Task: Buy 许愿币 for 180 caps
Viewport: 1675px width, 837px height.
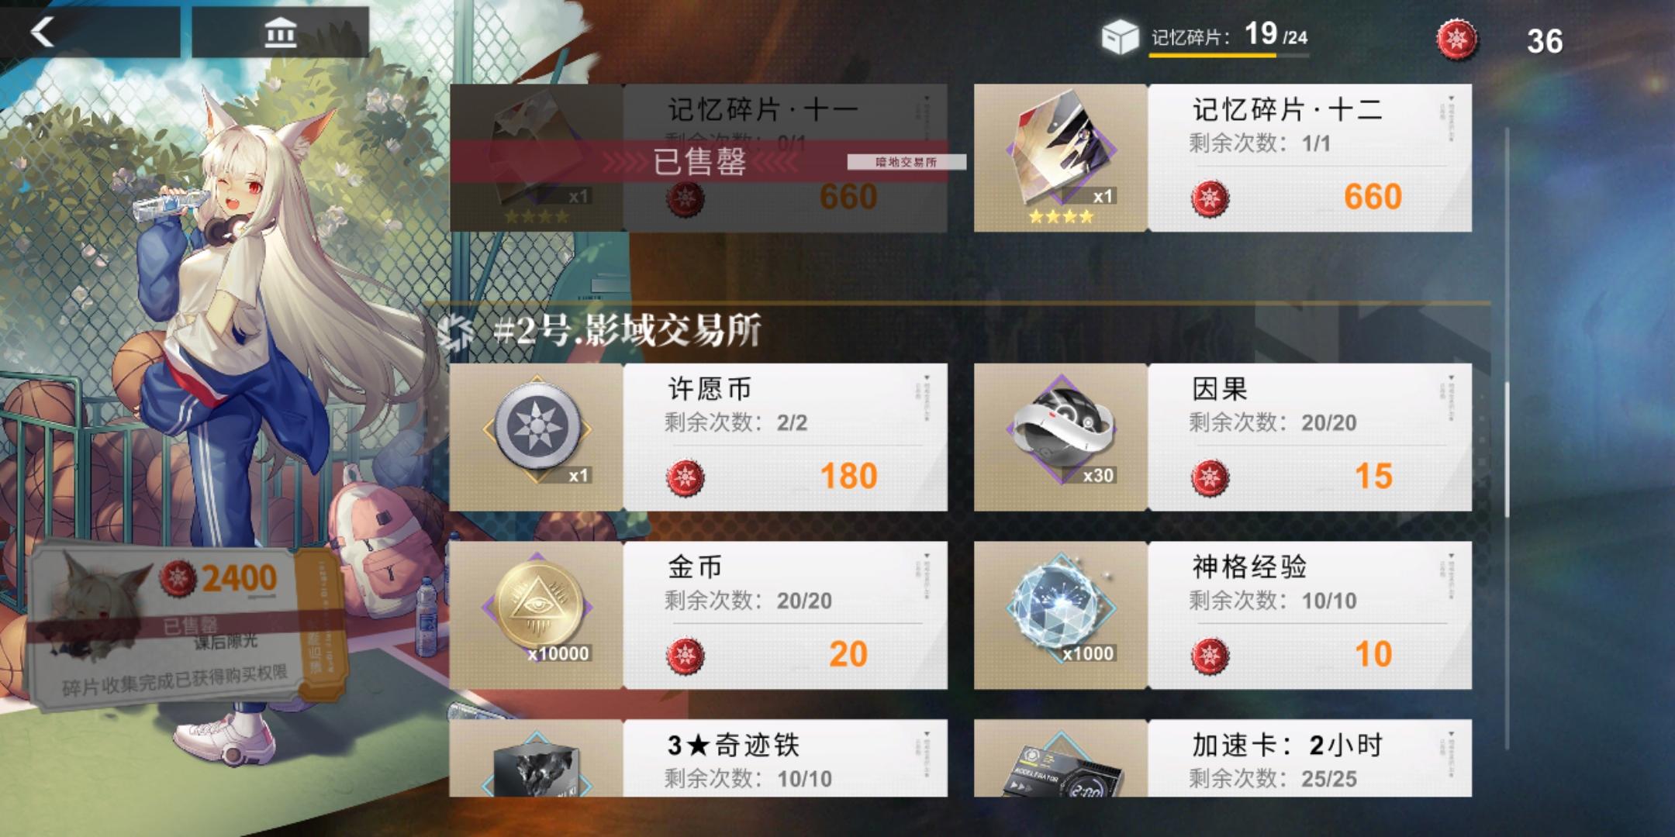Action: tap(785, 476)
